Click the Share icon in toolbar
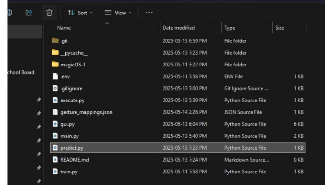 pos(29,13)
